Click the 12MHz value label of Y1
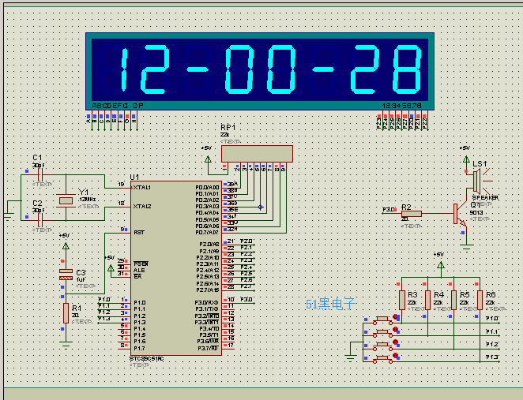523x400 pixels. [88, 199]
